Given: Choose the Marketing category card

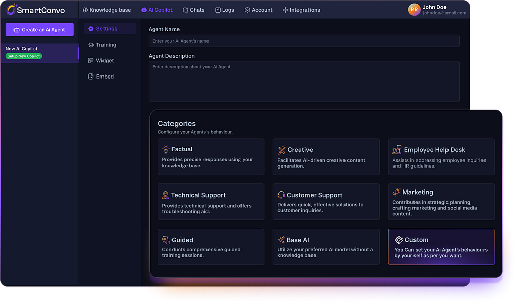Looking at the screenshot, I should pyautogui.click(x=441, y=202).
